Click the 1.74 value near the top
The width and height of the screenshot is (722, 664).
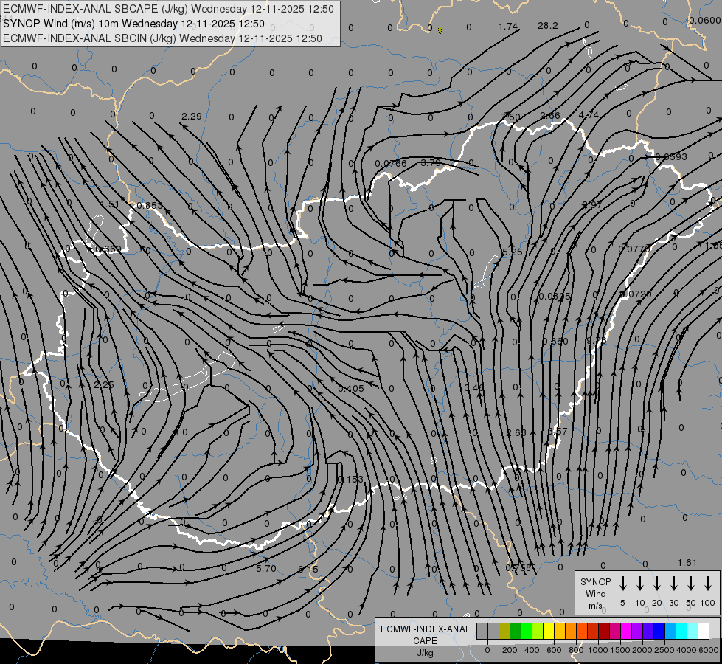pos(508,27)
